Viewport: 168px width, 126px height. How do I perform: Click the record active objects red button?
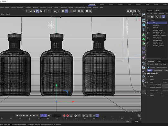(64, 116)
